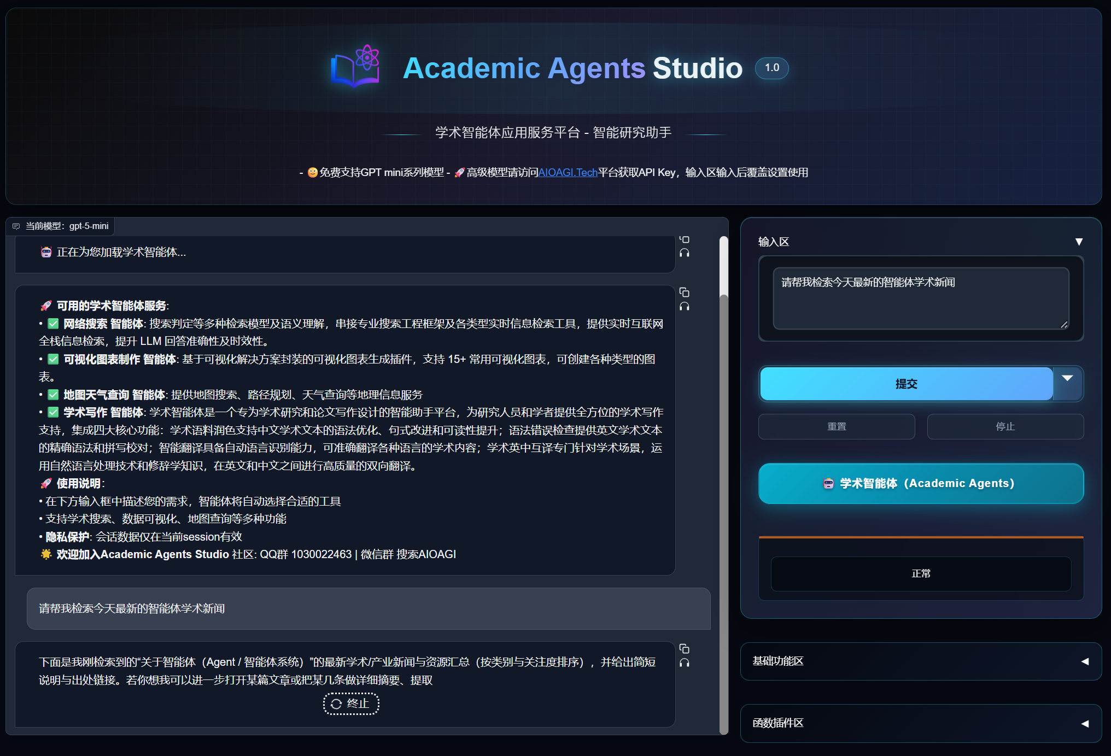Click the 重置 reset button
The height and width of the screenshot is (756, 1111).
coord(836,426)
